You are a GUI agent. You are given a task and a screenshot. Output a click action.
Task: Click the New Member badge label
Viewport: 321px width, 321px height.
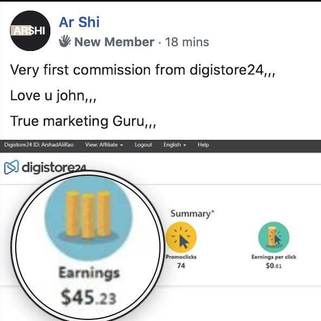click(x=114, y=42)
